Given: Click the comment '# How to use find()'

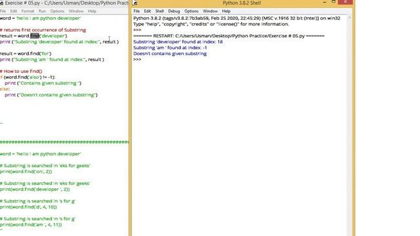Looking at the screenshot, I should [21, 71].
